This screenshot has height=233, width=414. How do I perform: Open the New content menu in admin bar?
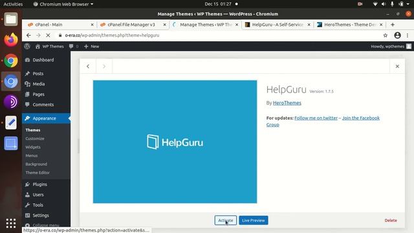point(91,46)
